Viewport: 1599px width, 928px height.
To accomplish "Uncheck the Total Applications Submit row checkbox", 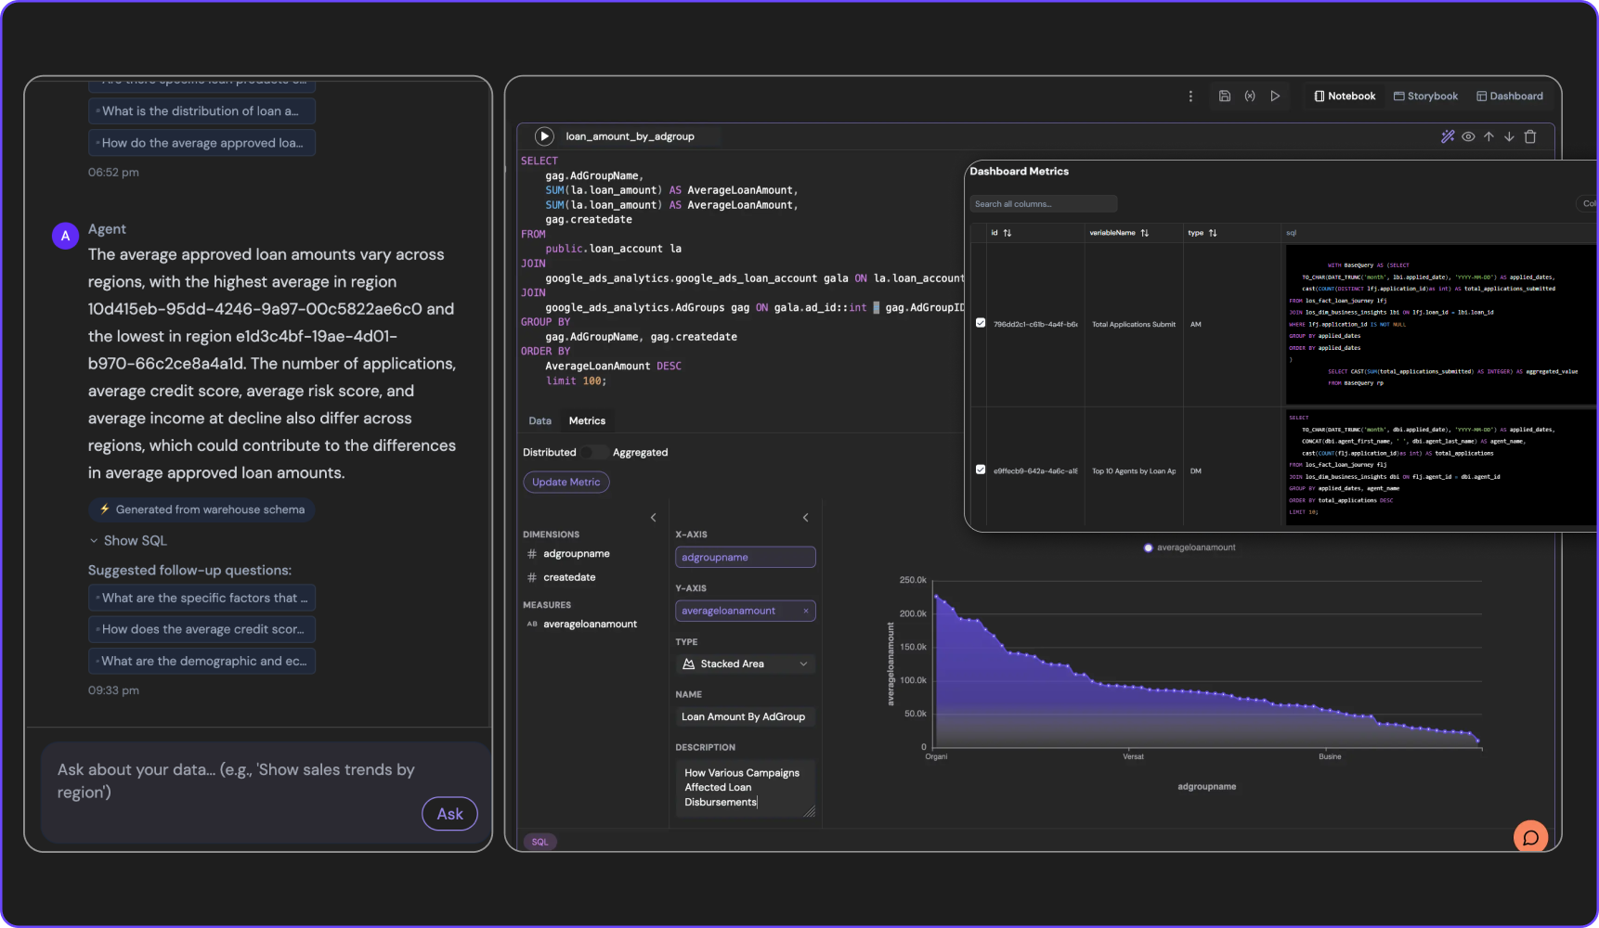I will (x=981, y=323).
